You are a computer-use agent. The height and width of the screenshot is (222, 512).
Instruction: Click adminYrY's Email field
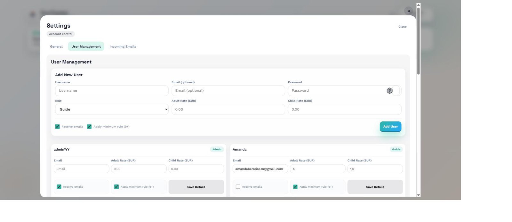[81, 169]
